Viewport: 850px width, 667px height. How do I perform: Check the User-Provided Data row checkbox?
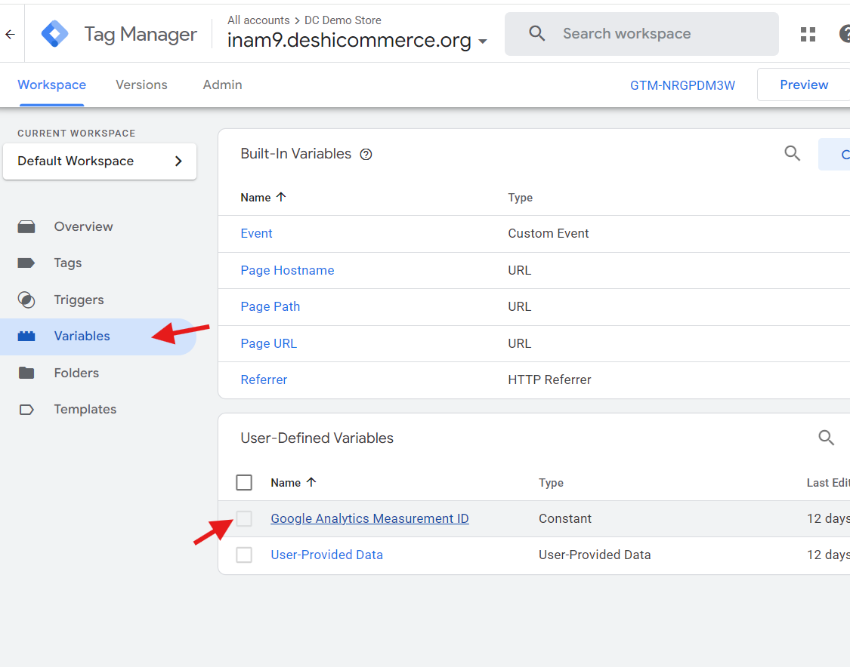244,555
